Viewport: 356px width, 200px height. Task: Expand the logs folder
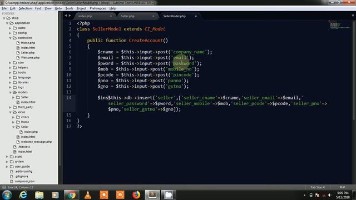tap(10, 88)
